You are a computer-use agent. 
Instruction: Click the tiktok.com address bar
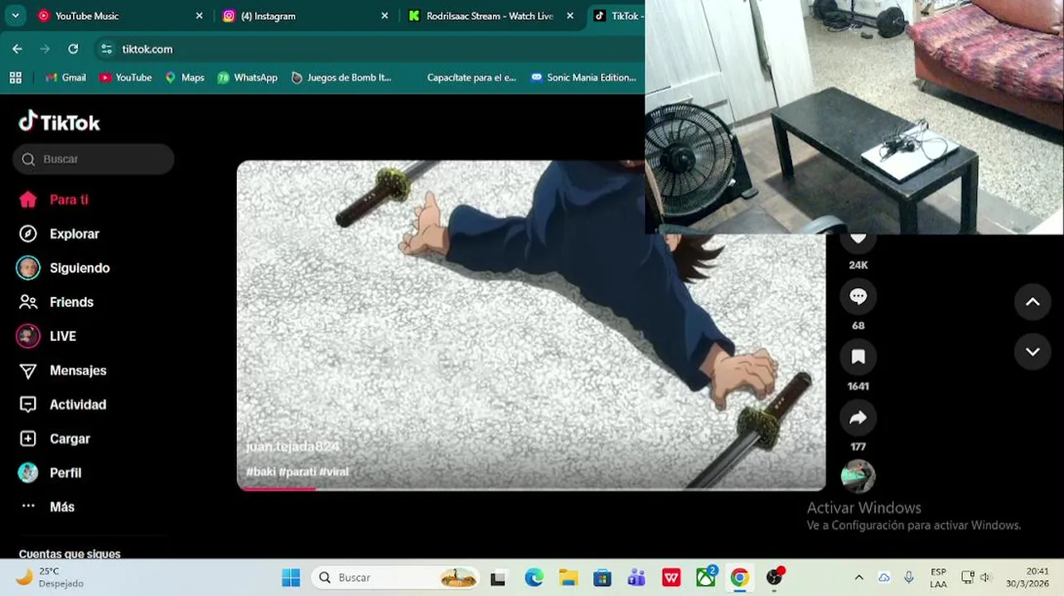coord(369,49)
